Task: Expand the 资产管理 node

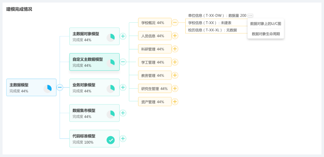Action: (x=175, y=102)
